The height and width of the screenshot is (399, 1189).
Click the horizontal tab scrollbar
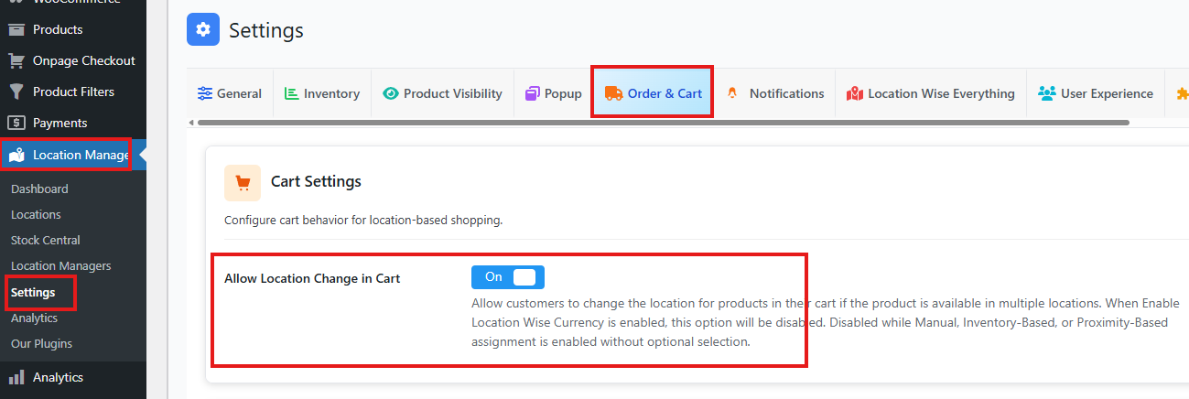pos(664,123)
